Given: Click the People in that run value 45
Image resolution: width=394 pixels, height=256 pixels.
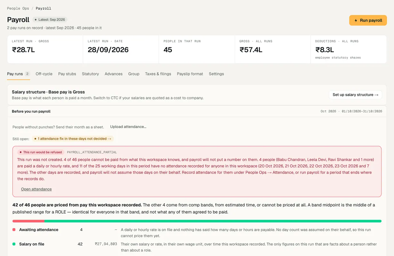Looking at the screenshot, I should click(x=168, y=50).
